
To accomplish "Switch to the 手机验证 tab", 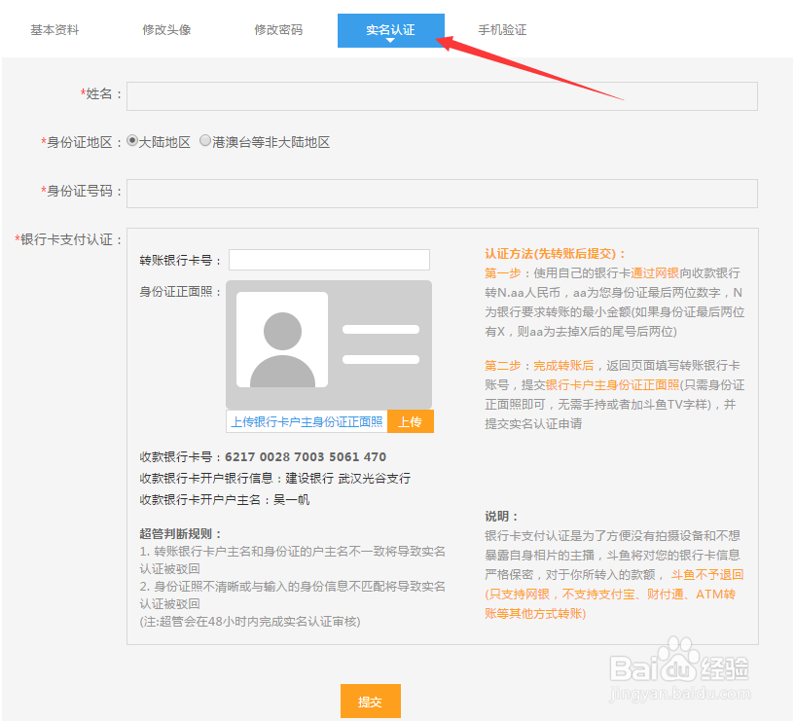I will click(x=502, y=29).
